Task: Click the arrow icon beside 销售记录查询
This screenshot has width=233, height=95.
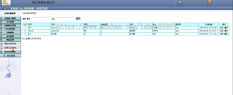Action: click(1, 48)
